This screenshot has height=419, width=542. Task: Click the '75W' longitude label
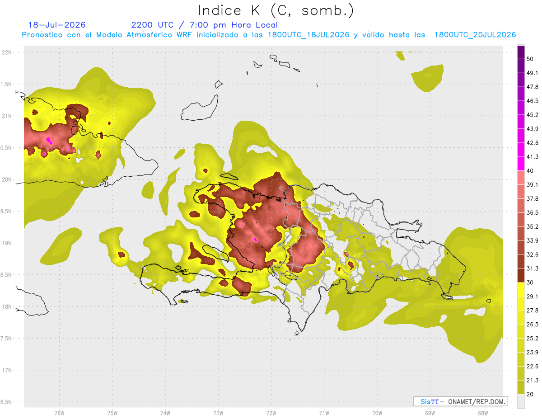coord(112,413)
